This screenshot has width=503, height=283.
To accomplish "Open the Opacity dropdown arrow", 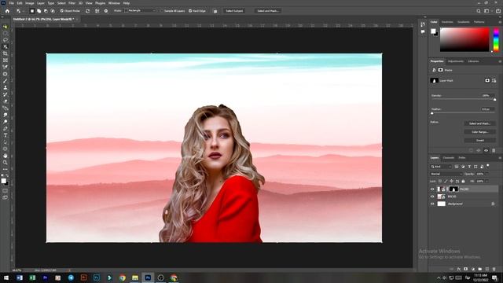I will tap(487, 174).
